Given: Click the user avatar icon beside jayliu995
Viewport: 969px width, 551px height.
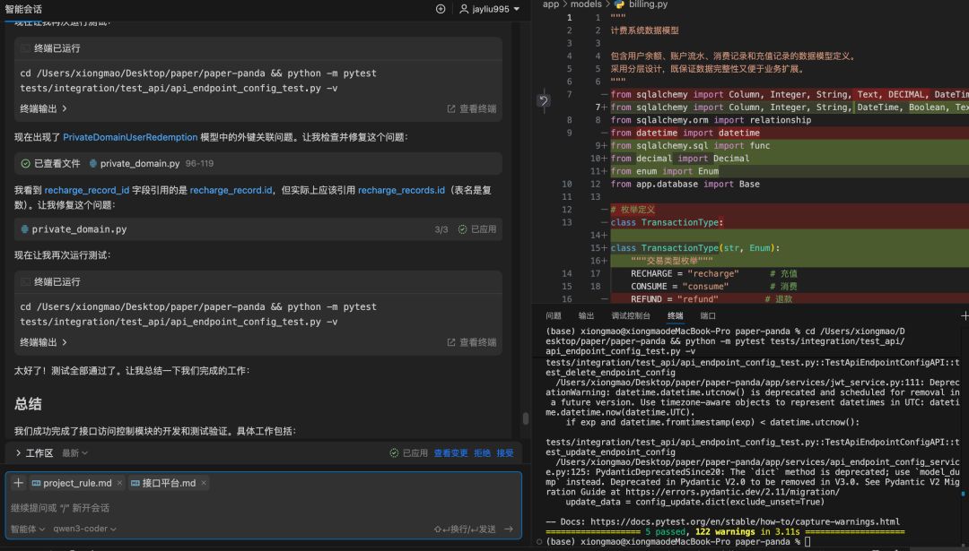Looking at the screenshot, I should click(x=464, y=9).
